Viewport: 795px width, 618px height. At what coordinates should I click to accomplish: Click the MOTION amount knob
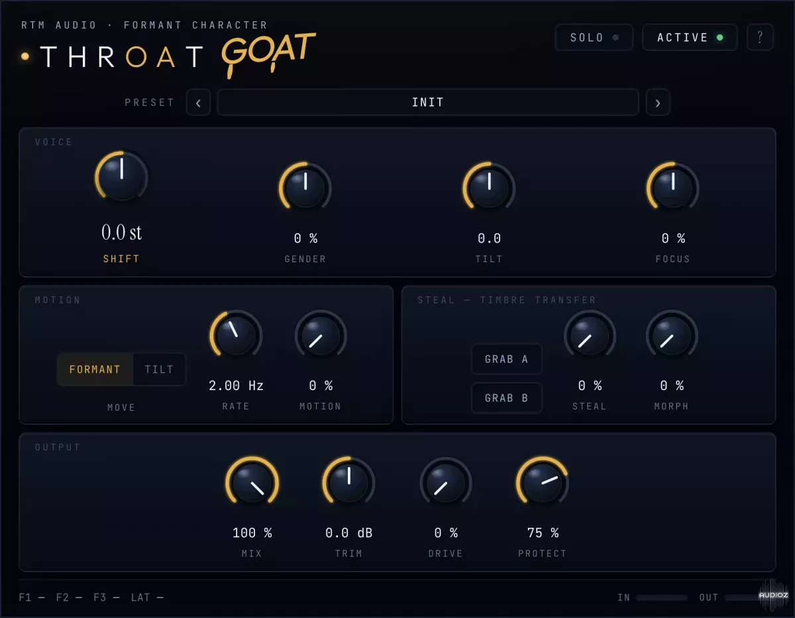(x=321, y=335)
